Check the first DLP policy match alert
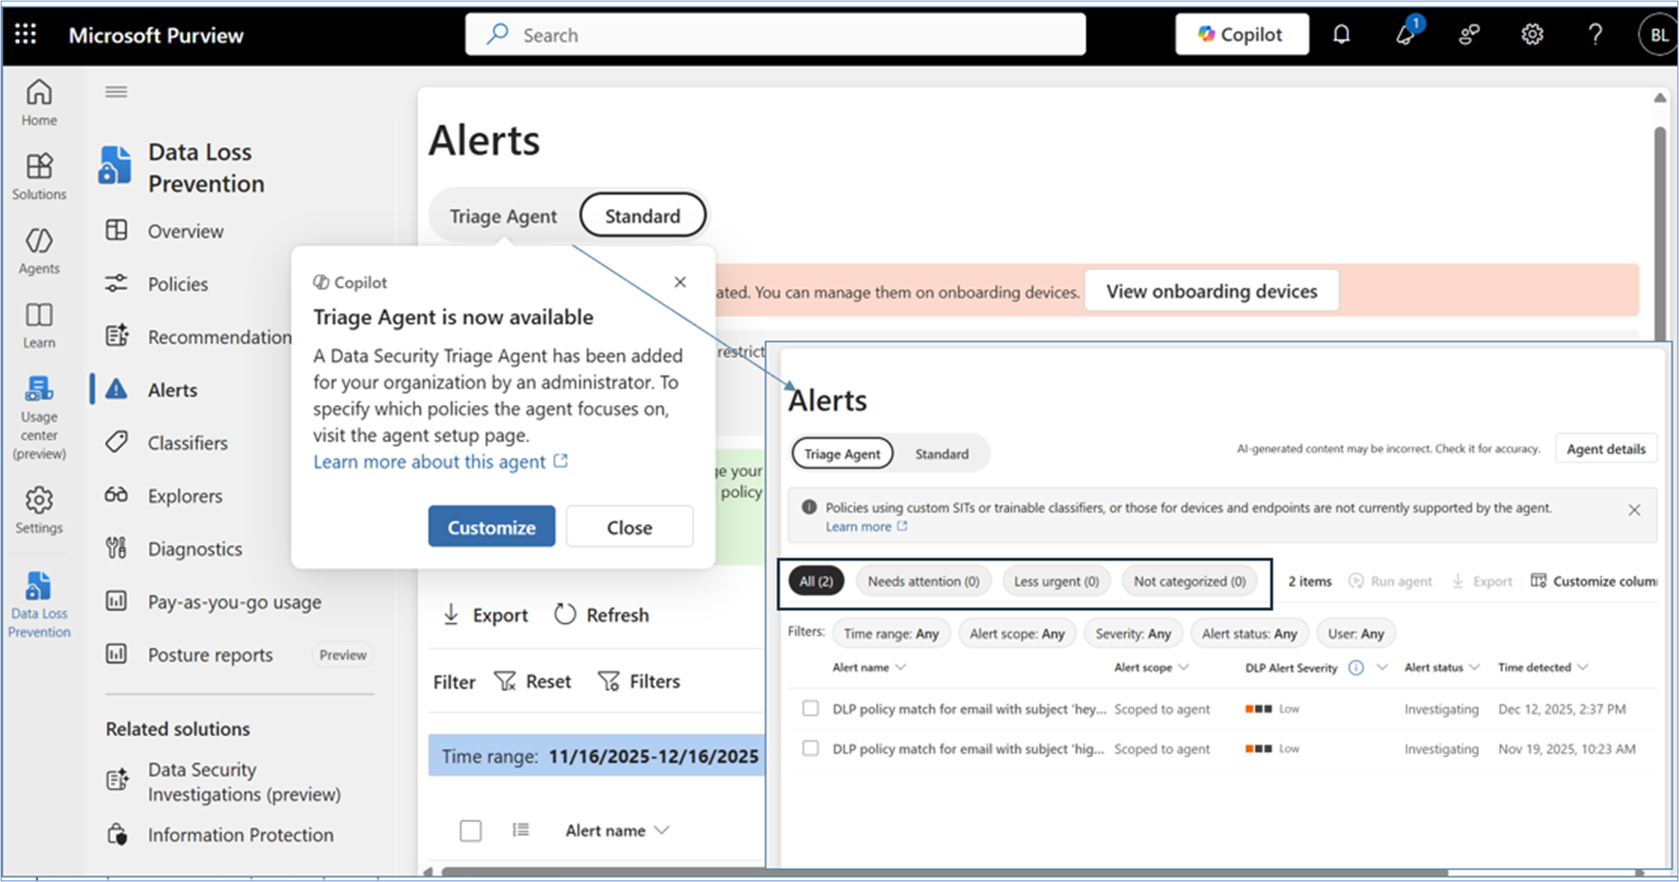Image resolution: width=1679 pixels, height=882 pixels. pos(810,709)
